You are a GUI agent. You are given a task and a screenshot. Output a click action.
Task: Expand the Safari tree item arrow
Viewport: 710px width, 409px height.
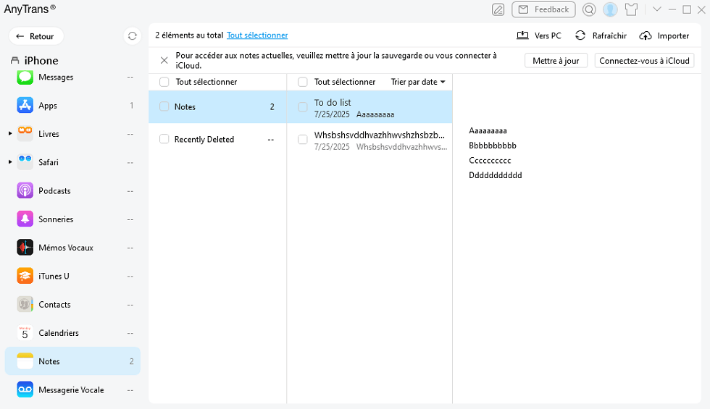coord(10,162)
